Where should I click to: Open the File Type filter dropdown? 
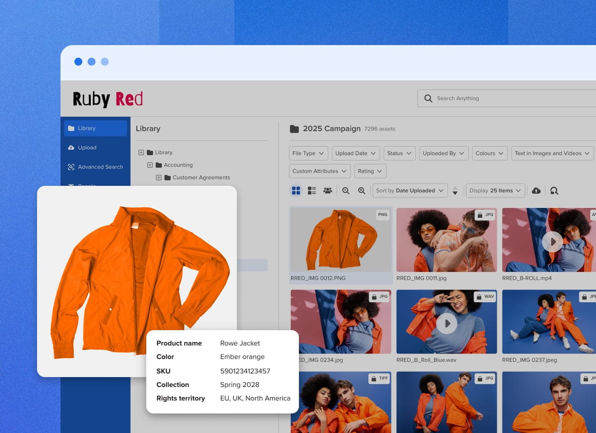(x=308, y=153)
